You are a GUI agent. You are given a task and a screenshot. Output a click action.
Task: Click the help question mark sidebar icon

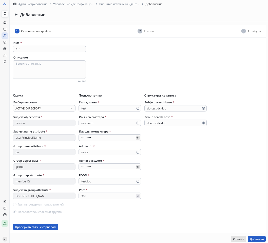pos(5,208)
